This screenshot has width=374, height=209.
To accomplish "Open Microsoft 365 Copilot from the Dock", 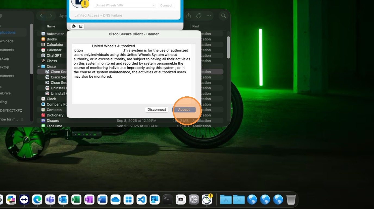I will (11, 200).
